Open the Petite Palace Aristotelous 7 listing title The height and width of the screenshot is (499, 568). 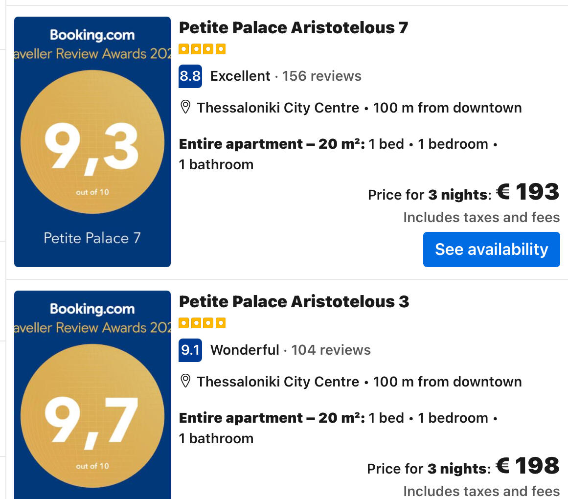click(293, 28)
